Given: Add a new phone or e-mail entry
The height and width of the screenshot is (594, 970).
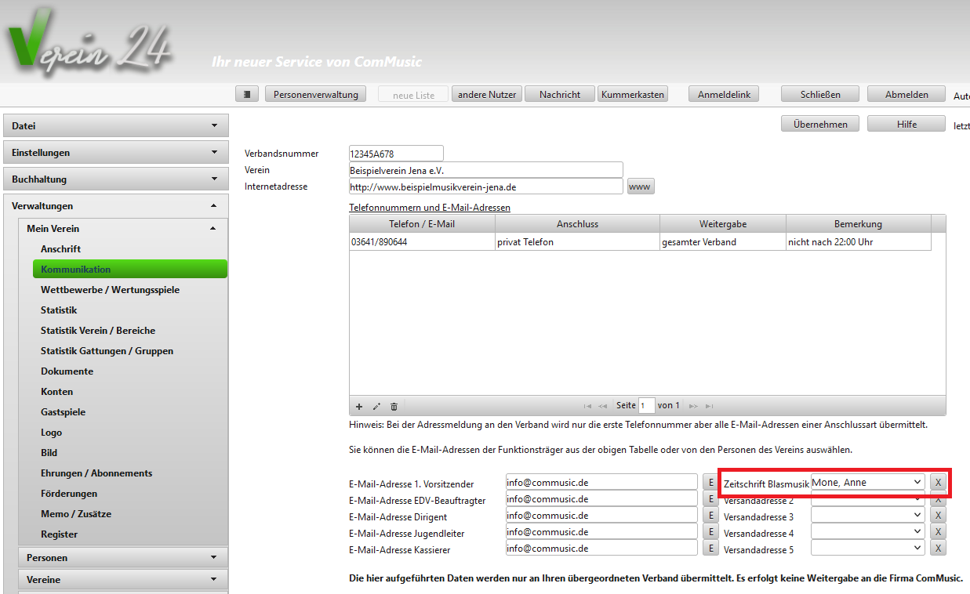Looking at the screenshot, I should [x=359, y=406].
